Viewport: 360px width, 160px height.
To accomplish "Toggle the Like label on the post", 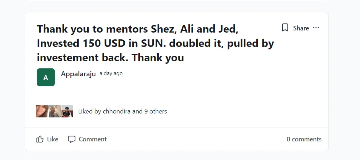I will pos(53,139).
